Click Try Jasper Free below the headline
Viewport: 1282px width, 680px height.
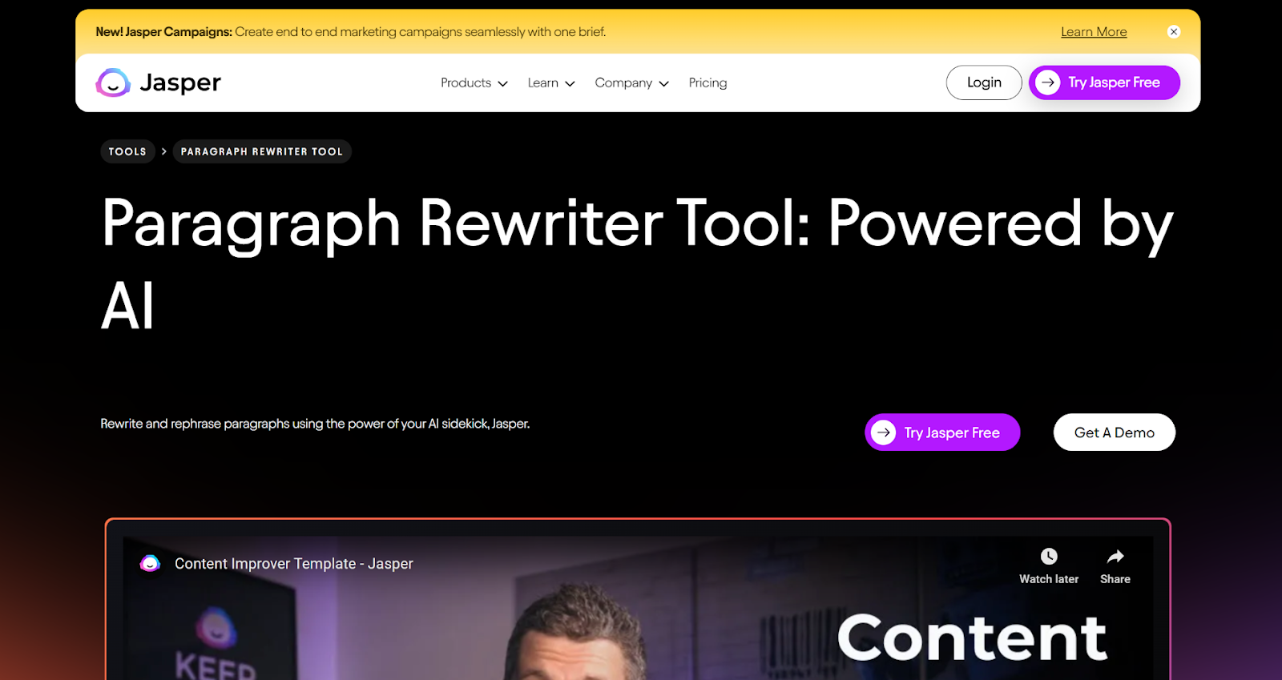[x=942, y=433]
